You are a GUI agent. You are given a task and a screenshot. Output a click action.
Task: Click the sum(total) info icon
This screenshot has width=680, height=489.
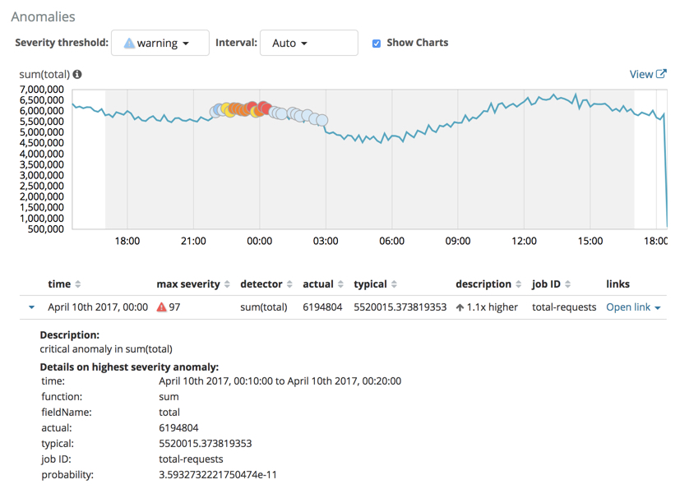click(79, 74)
